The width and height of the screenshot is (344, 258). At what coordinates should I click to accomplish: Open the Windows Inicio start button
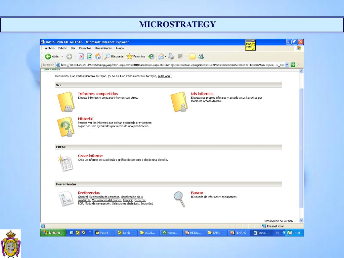53,232
